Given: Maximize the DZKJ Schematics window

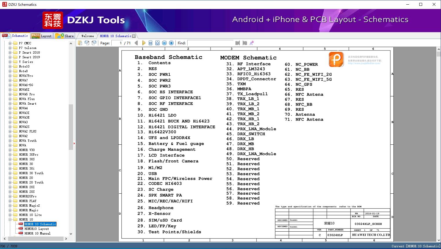Looking at the screenshot, I should pos(421,4).
